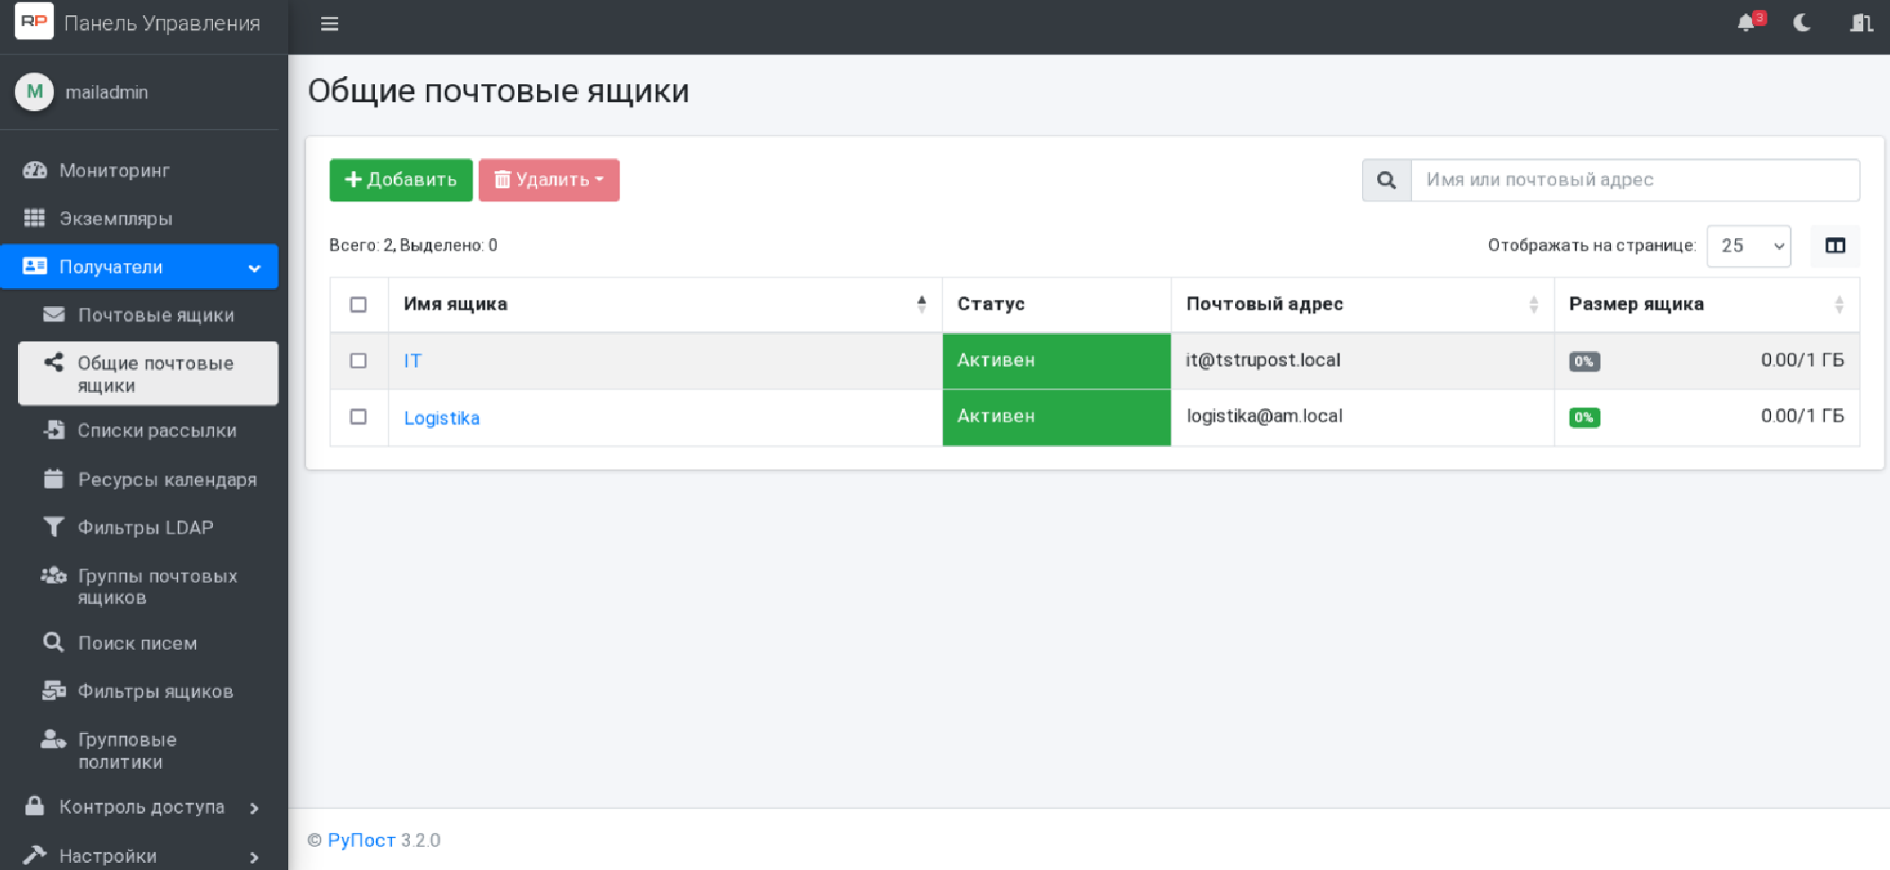
Task: Click the Панель Управления title
Action: coord(162,23)
